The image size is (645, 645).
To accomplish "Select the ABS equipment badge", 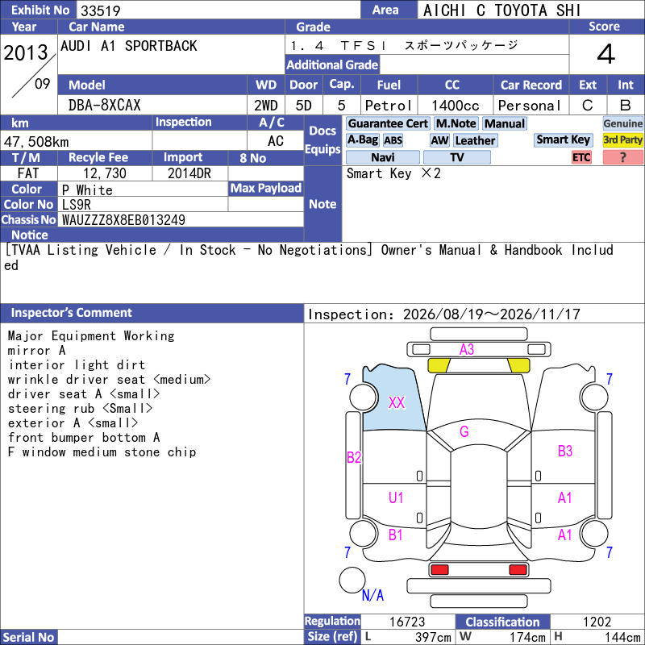I will pos(393,140).
